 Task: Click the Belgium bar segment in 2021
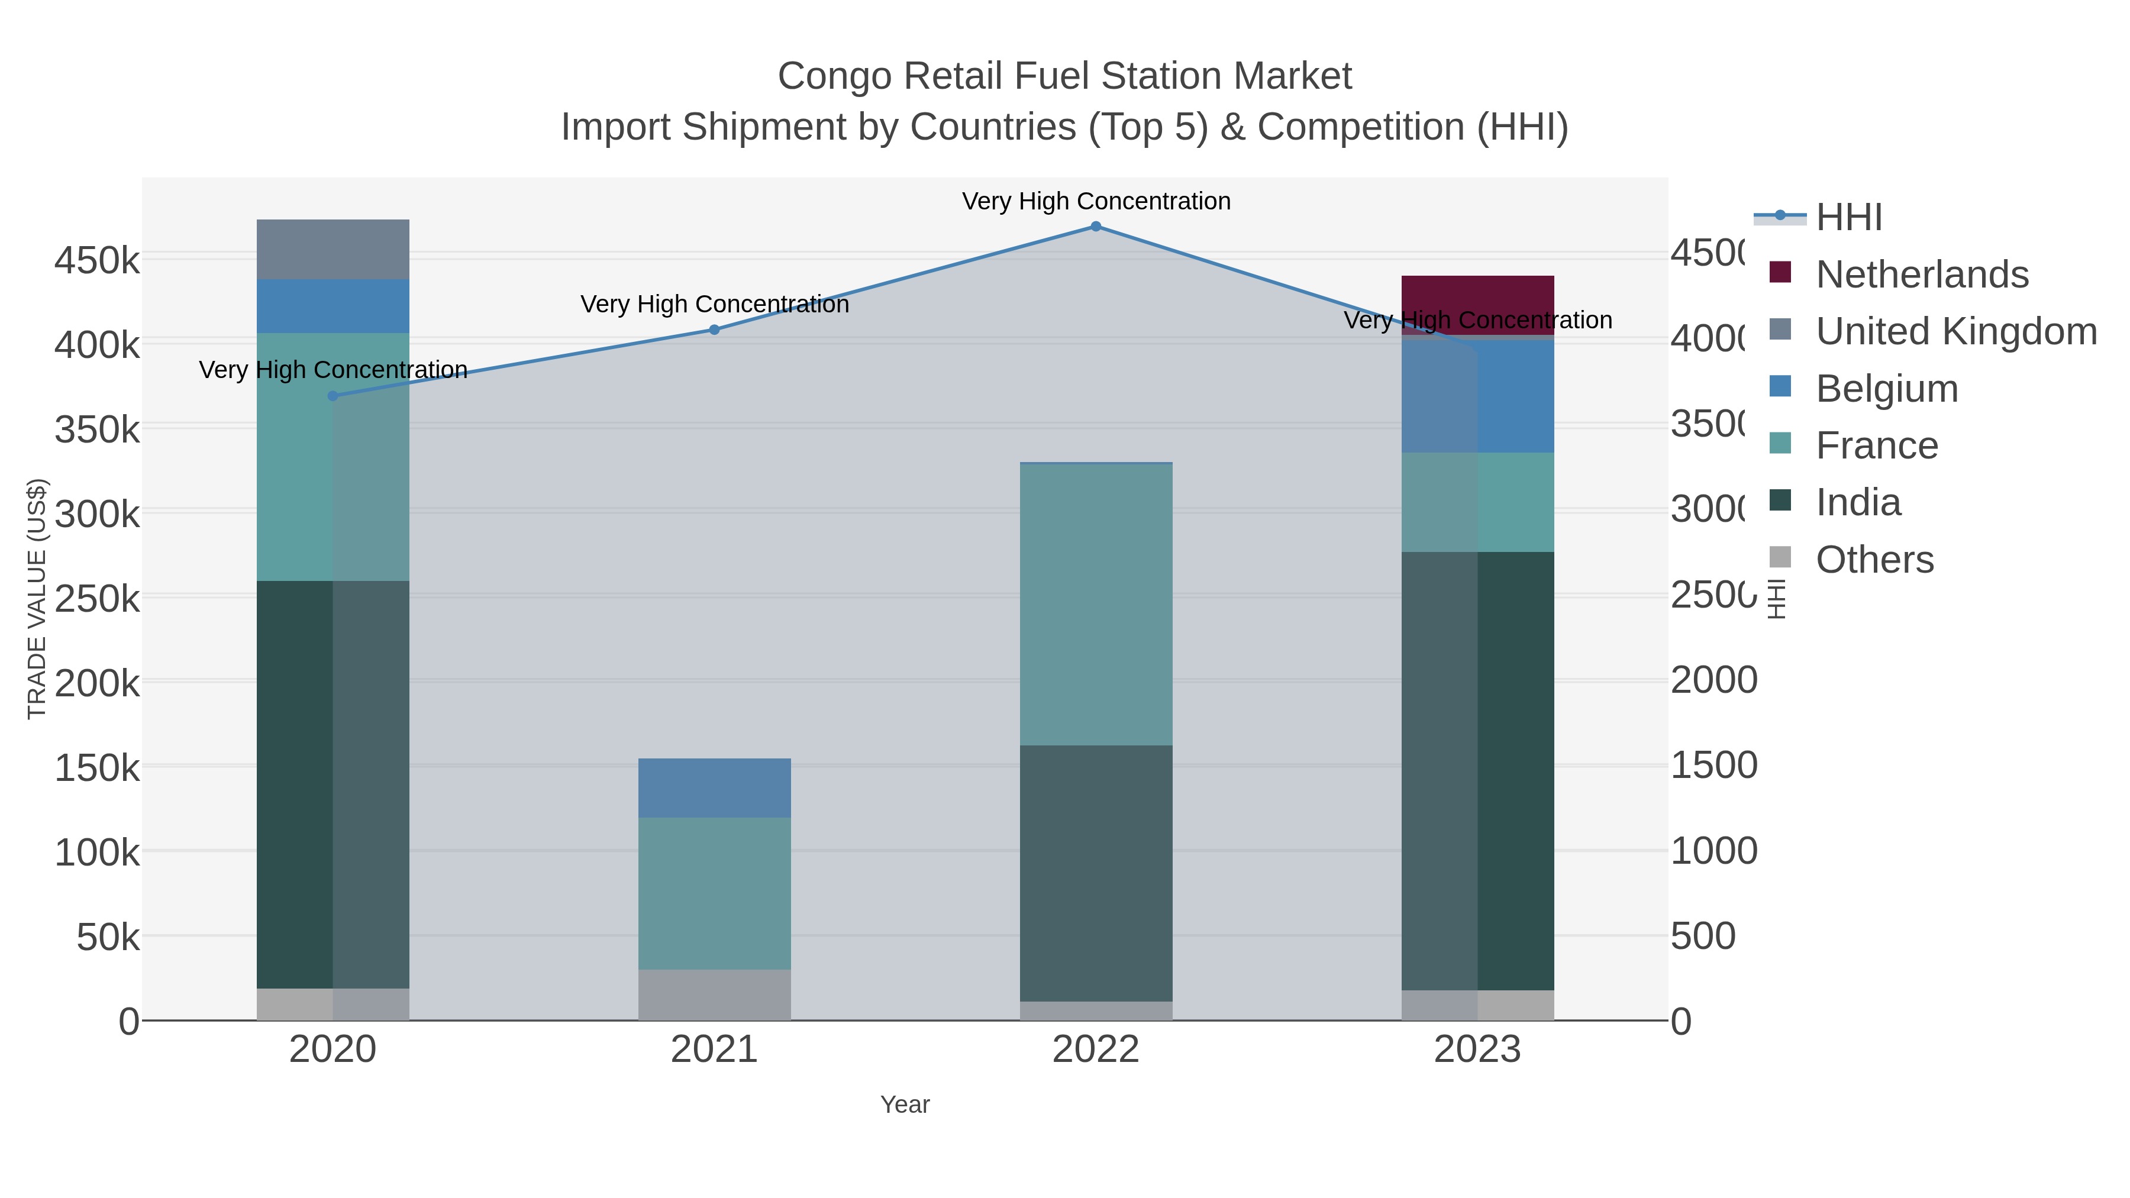click(714, 788)
